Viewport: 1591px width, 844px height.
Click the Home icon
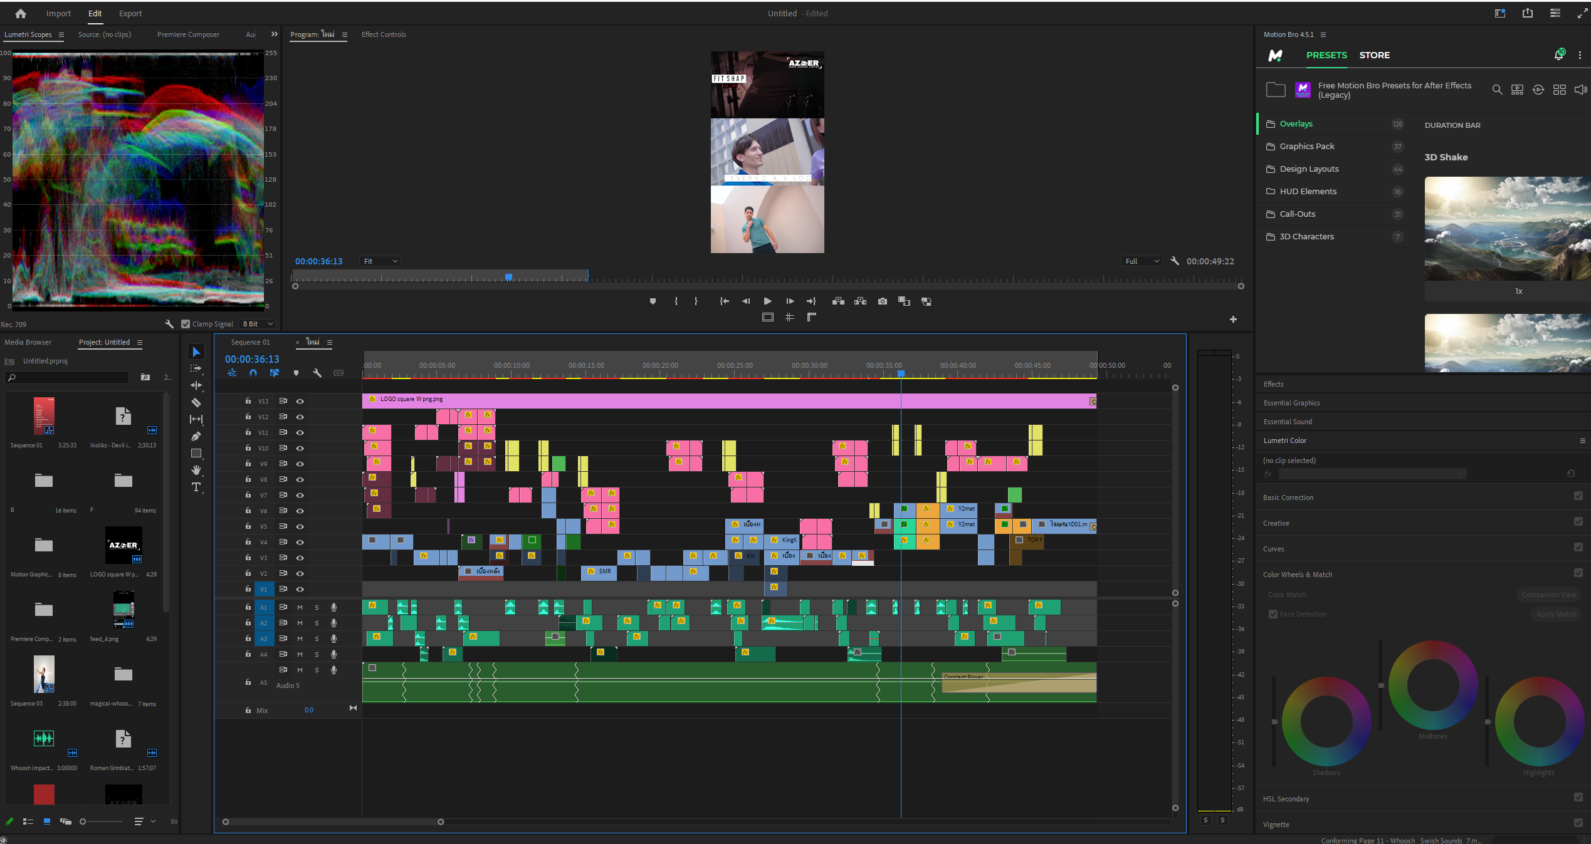click(x=21, y=13)
